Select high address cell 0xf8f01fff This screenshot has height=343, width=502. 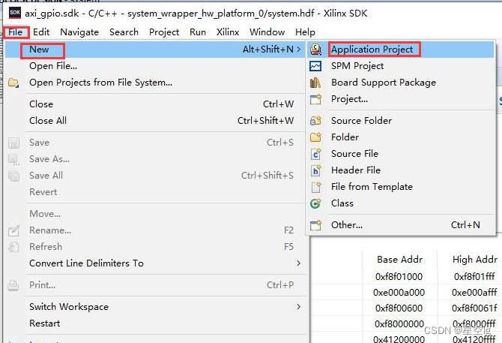[474, 276]
